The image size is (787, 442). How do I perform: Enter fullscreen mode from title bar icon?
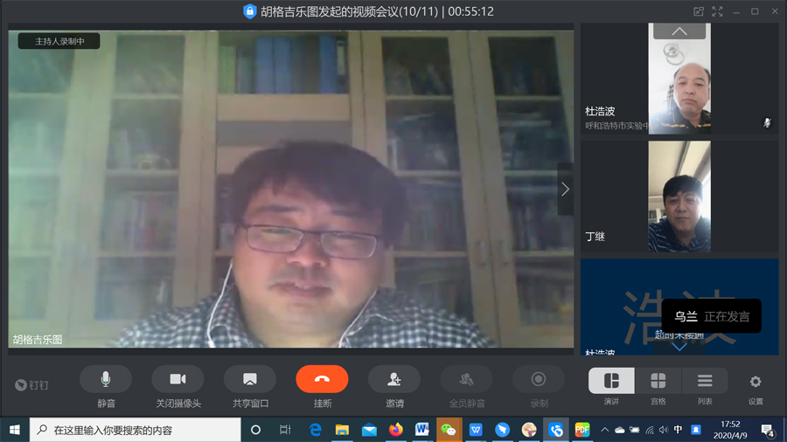(718, 11)
